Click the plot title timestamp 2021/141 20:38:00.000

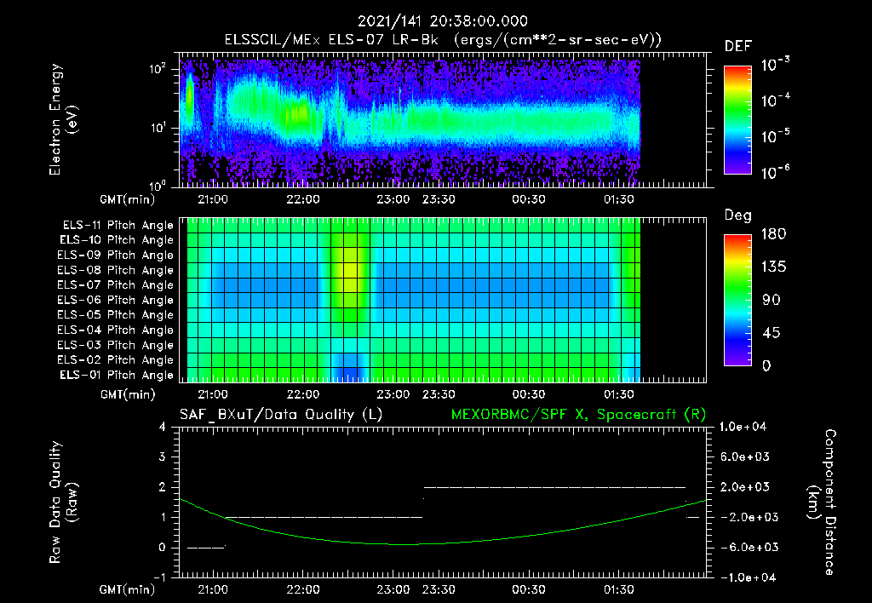(x=442, y=21)
